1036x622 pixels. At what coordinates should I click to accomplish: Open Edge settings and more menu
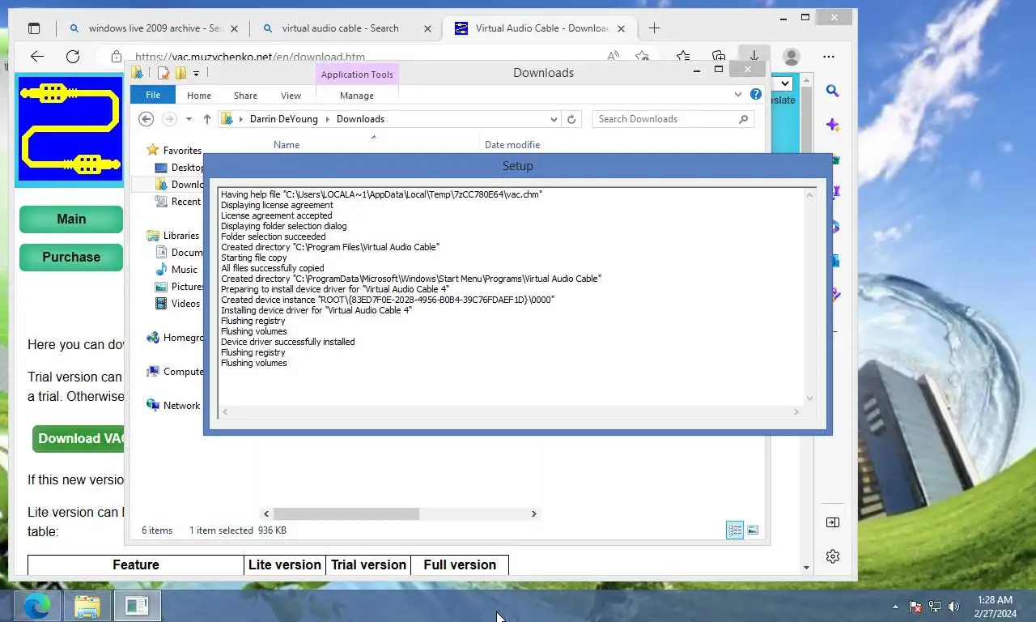tap(829, 57)
